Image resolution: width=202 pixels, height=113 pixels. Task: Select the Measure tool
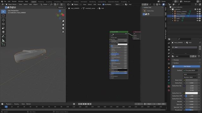(3, 40)
